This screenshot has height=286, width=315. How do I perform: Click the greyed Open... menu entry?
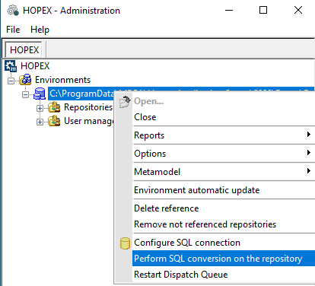pos(224,101)
